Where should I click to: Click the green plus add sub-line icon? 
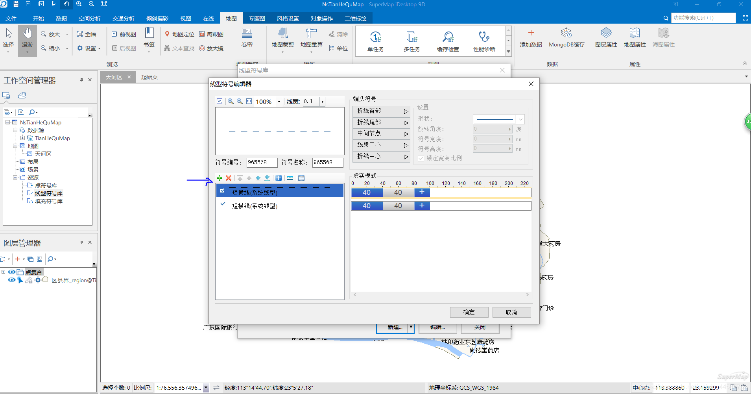[220, 178]
